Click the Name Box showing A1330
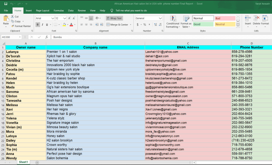The width and height of the screenshot is (272, 165). pos(11,37)
